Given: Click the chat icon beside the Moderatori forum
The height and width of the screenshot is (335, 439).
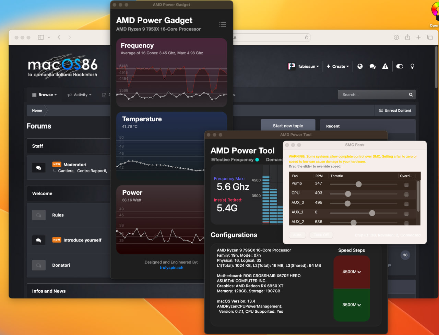Looking at the screenshot, I should 39,168.
